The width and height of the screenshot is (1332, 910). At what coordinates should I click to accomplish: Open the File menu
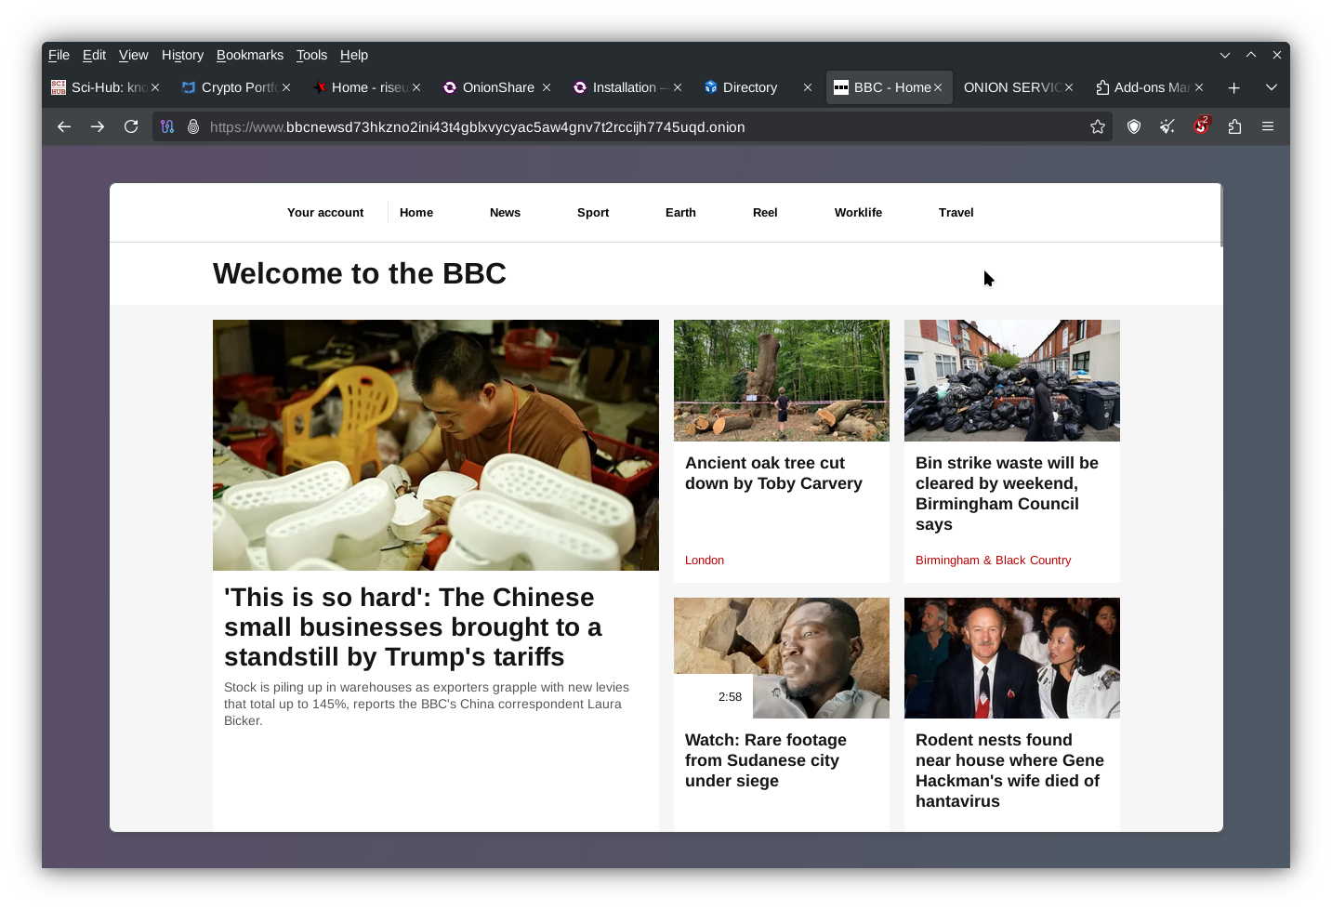click(x=59, y=55)
